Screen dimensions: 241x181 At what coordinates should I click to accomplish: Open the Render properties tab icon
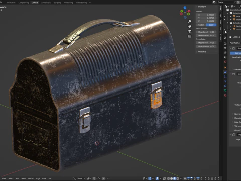(x=225, y=44)
